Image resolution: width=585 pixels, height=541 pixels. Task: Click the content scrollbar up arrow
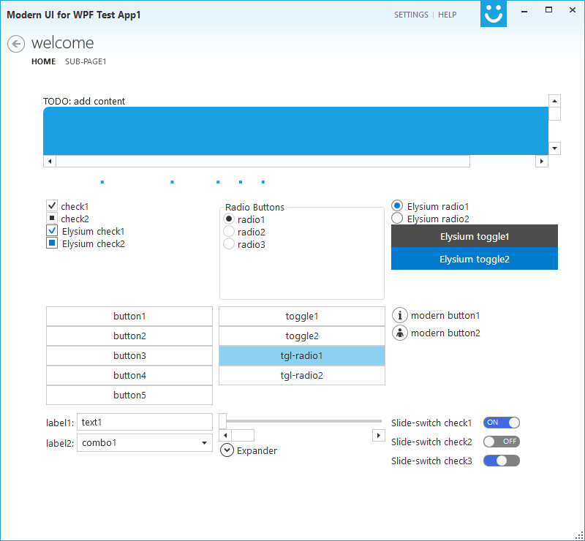[x=554, y=101]
